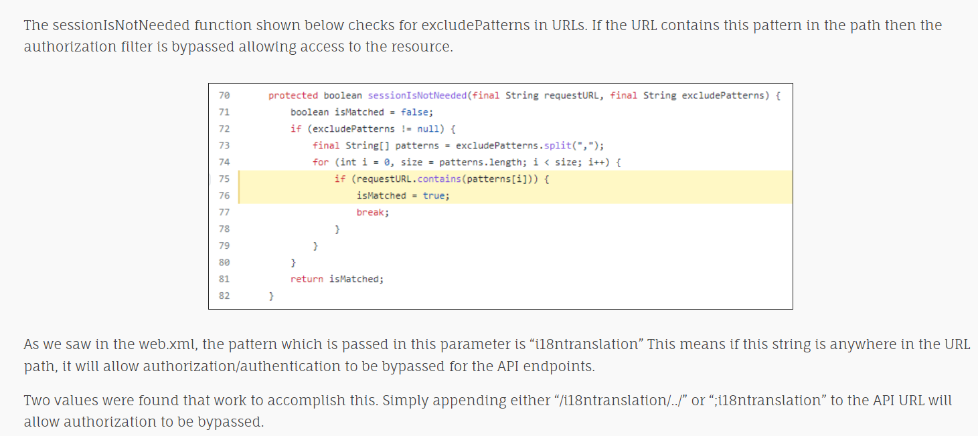Click line number 75 in the code gutter
This screenshot has height=436, width=978.
(224, 179)
